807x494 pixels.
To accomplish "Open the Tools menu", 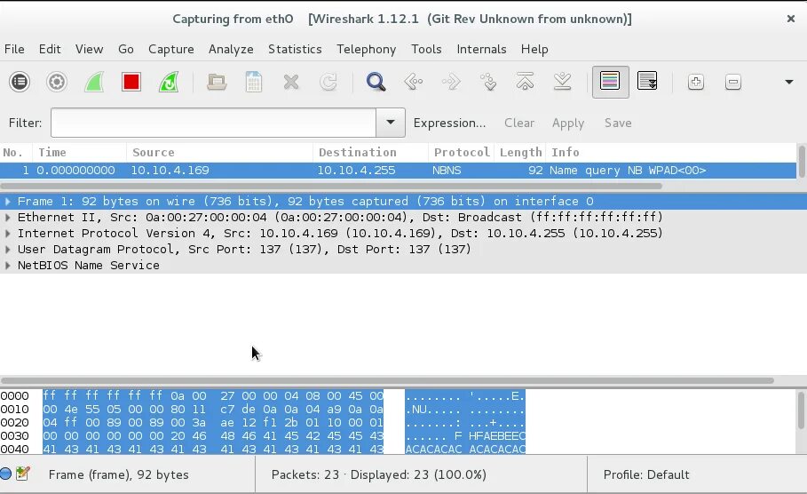I will coord(426,49).
